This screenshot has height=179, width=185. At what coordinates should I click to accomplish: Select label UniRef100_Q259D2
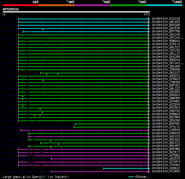click(166, 156)
